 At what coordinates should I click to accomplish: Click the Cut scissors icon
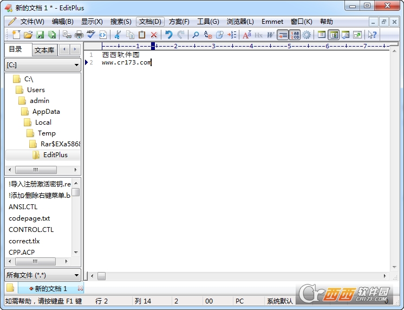pos(117,35)
